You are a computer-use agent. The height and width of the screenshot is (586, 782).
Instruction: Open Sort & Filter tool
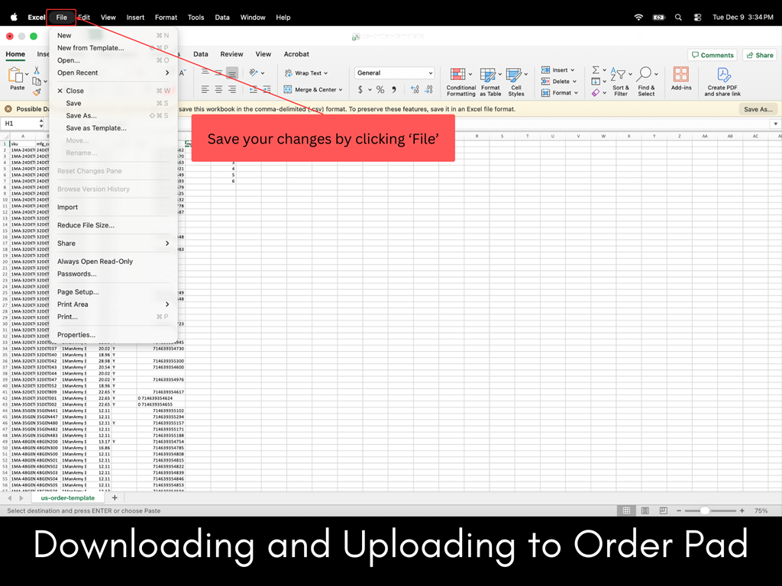click(621, 75)
